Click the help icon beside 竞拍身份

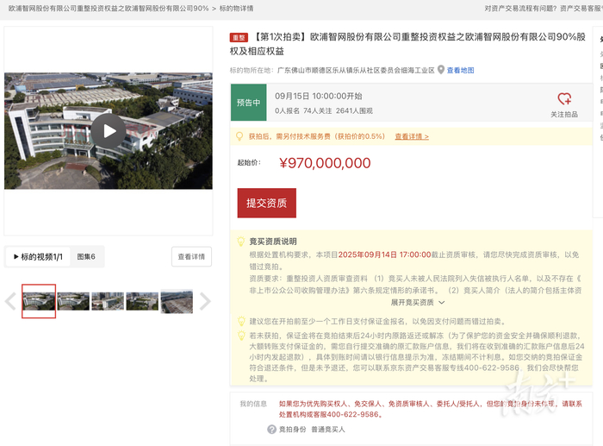271,429
